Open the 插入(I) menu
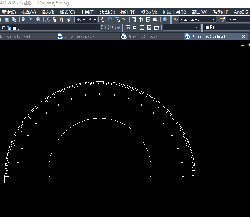The width and height of the screenshot is (250, 217). [48, 12]
